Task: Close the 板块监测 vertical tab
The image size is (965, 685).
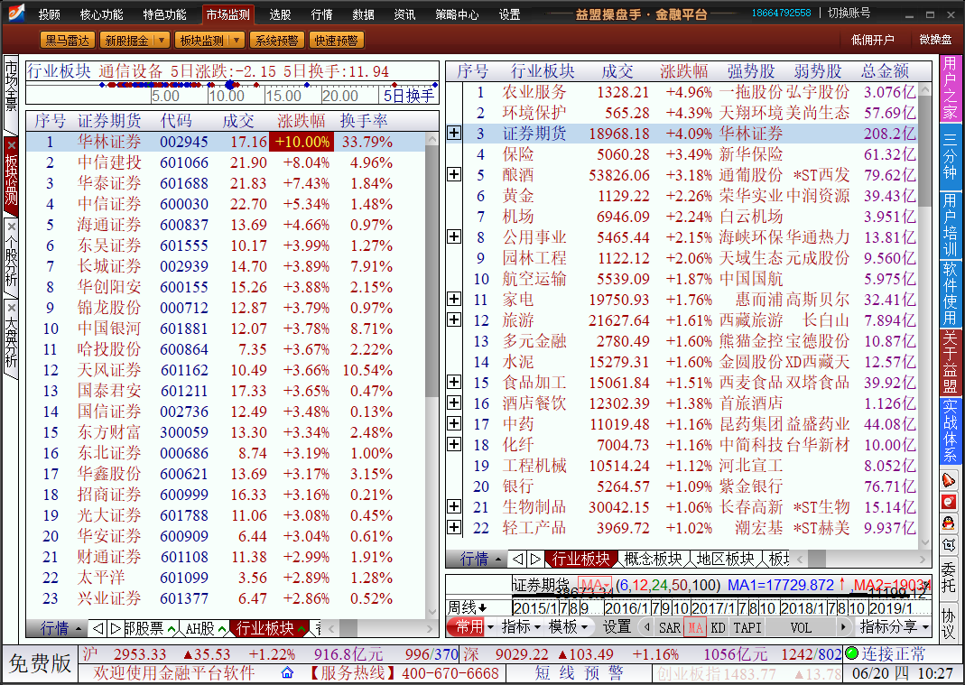Action: [x=11, y=146]
